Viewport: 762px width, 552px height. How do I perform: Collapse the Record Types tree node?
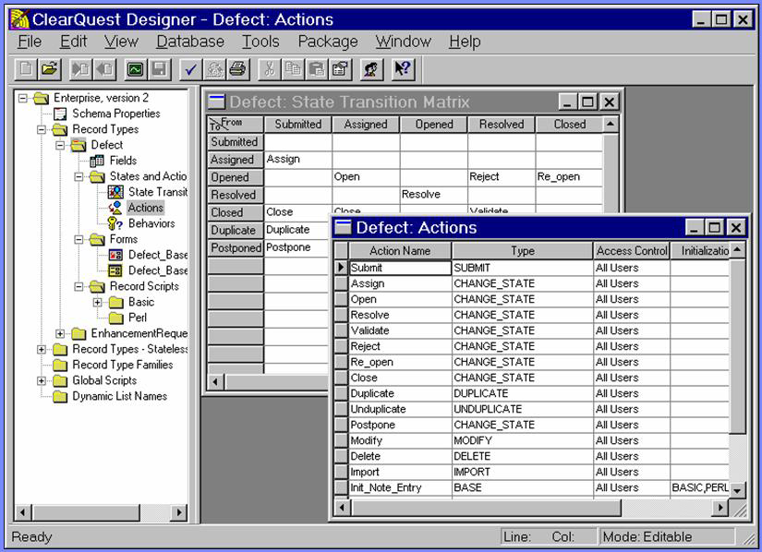point(42,129)
